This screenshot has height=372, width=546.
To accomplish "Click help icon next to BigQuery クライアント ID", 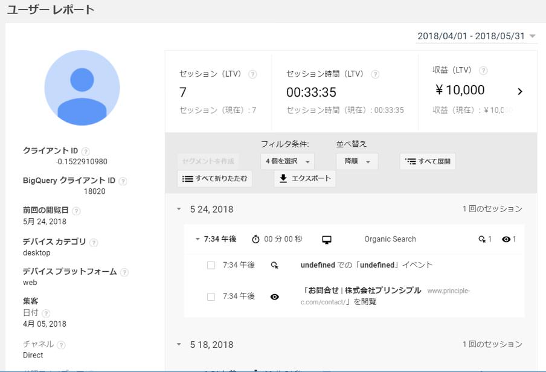I will pyautogui.click(x=123, y=181).
